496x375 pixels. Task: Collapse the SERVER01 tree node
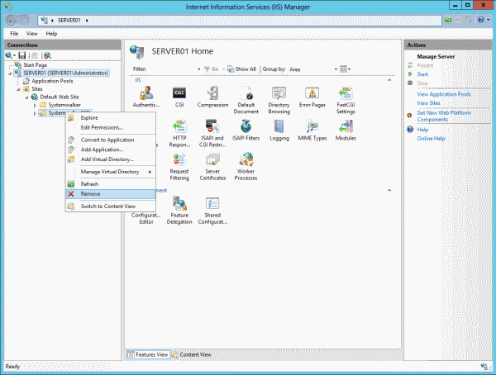pos(10,74)
